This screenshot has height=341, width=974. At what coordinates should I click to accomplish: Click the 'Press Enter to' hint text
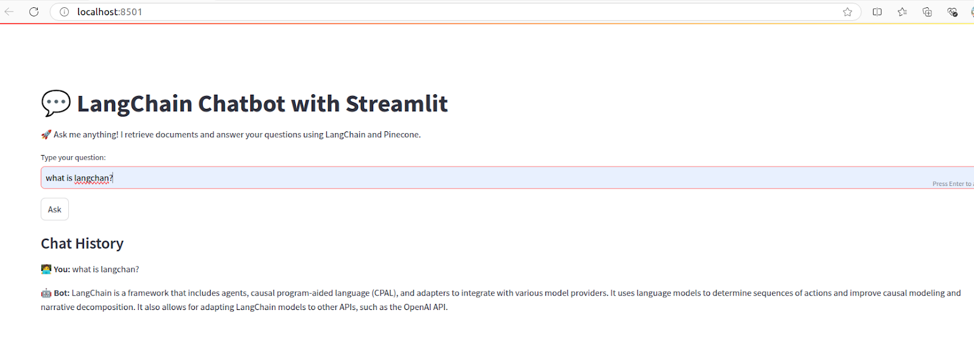pyautogui.click(x=953, y=184)
